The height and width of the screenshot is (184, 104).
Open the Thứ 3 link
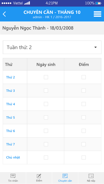[11, 91]
